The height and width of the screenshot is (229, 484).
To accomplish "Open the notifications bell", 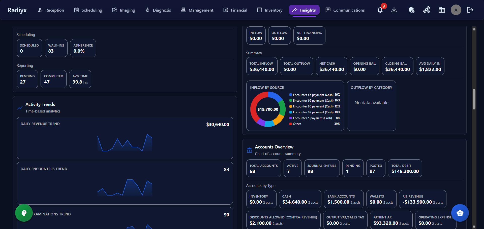I will pos(380,10).
